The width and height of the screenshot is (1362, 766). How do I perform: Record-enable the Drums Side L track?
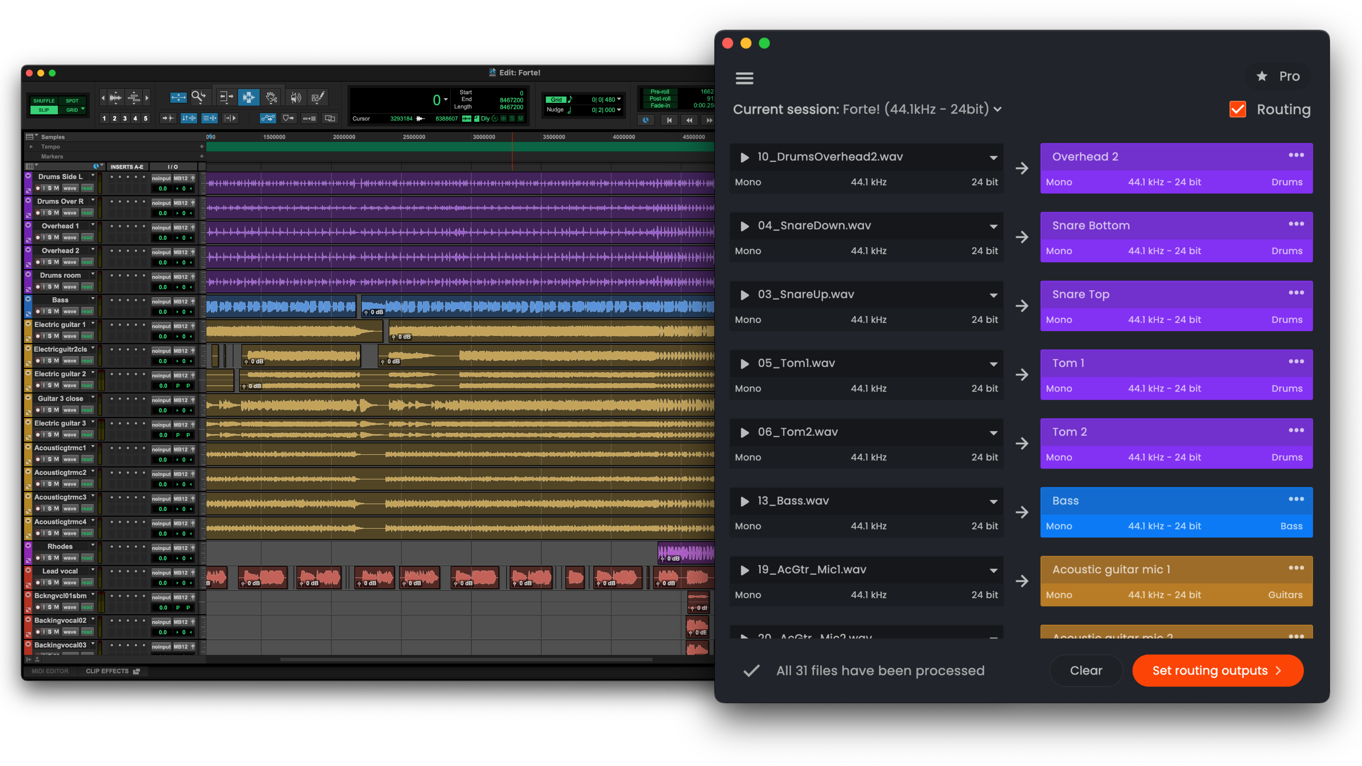tap(38, 188)
